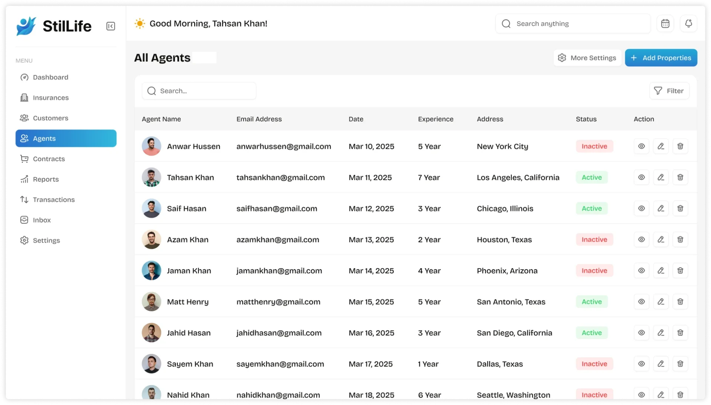Delete Tahsan Khan's row via trash icon
This screenshot has height=405, width=711.
(680, 177)
